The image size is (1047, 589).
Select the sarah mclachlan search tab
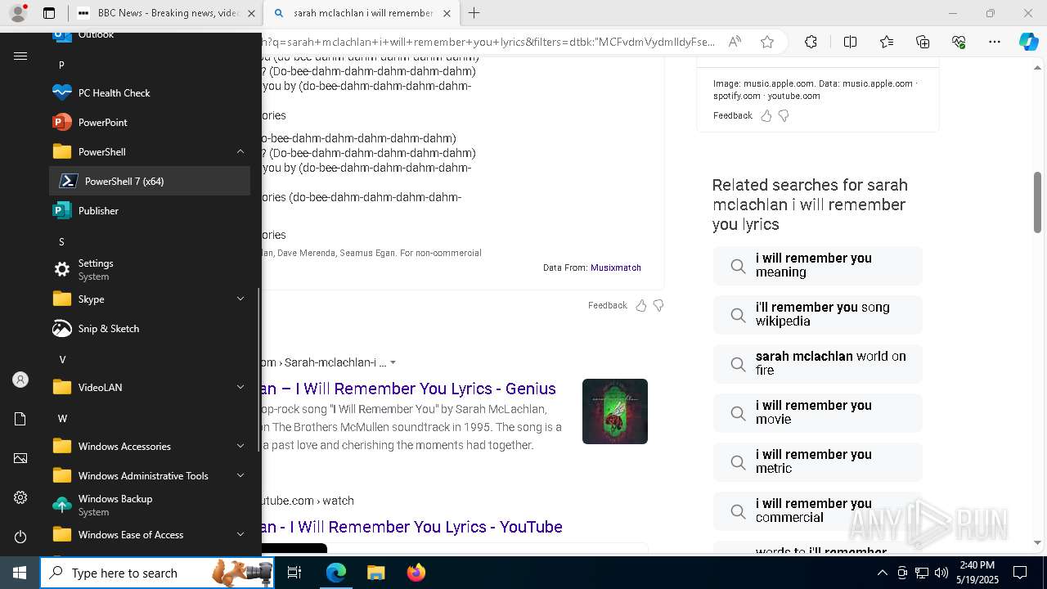[362, 13]
